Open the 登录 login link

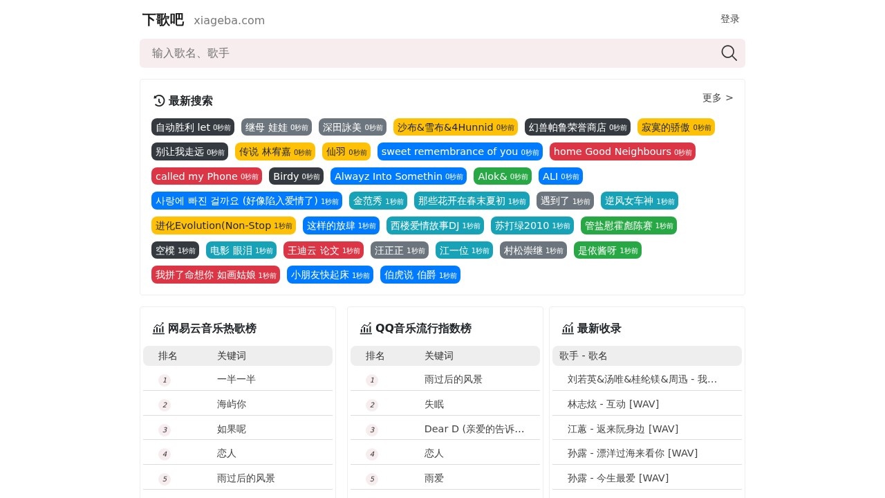point(729,19)
